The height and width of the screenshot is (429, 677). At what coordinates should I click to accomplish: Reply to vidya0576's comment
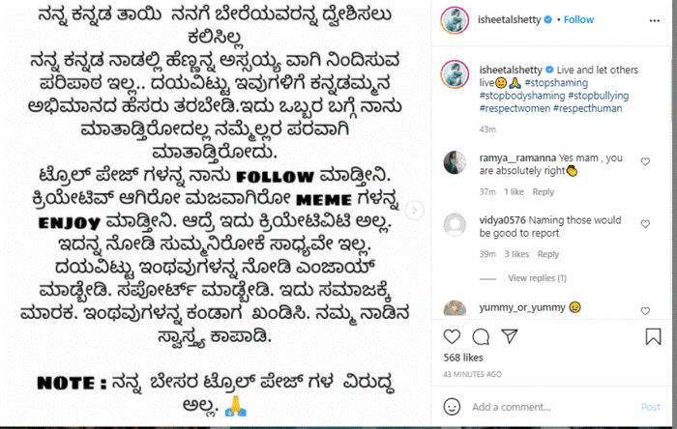pyautogui.click(x=548, y=254)
